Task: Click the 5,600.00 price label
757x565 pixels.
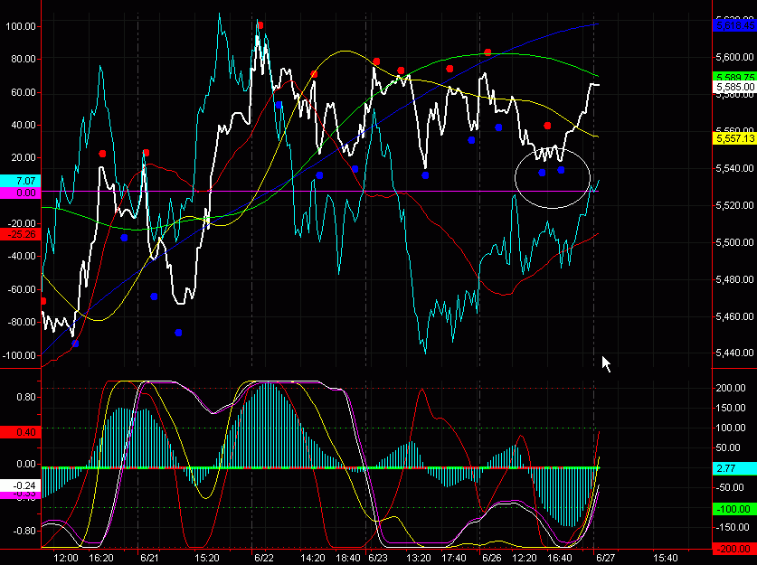Action: pos(734,58)
